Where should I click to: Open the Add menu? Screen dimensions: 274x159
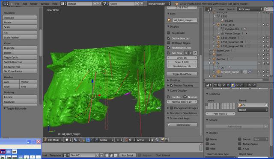25,4
